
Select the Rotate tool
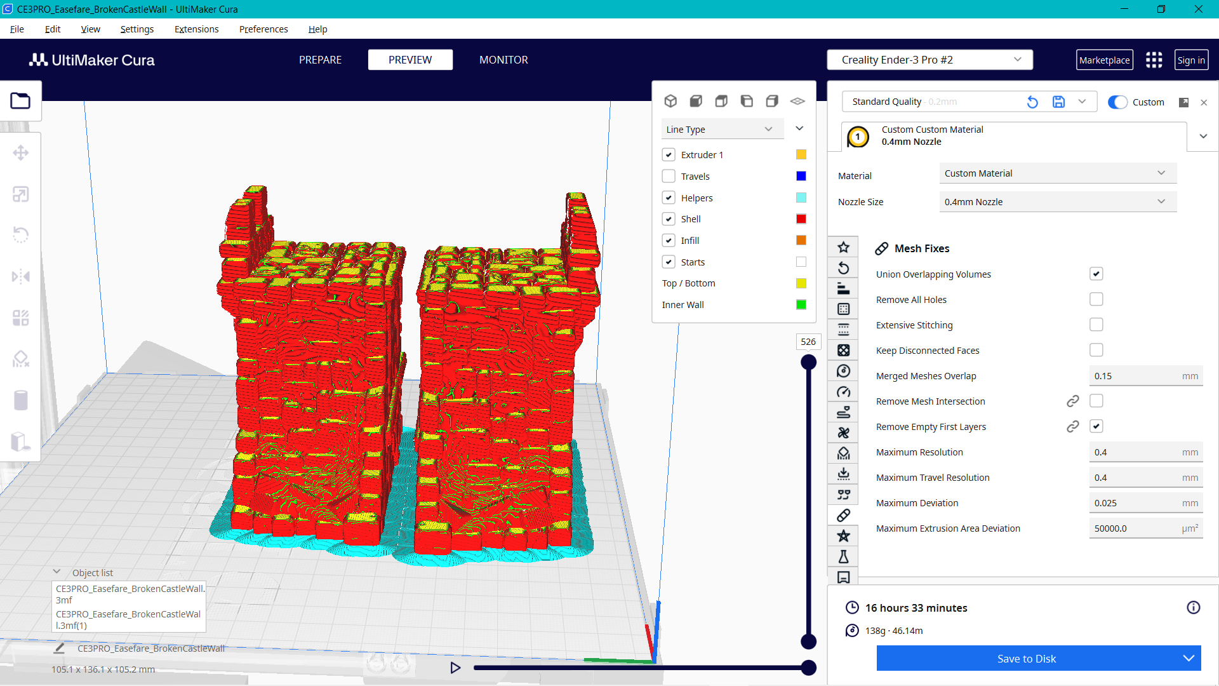pos(21,235)
